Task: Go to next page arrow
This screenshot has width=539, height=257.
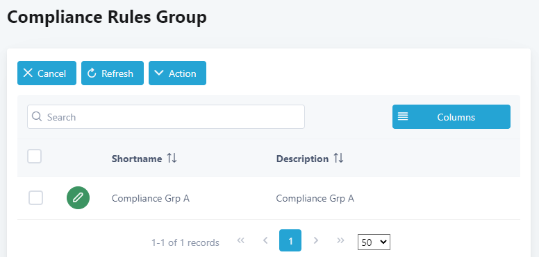Action: click(316, 240)
